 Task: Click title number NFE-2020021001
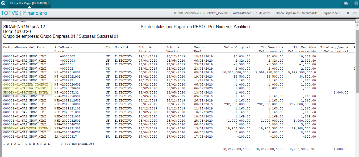68,112
